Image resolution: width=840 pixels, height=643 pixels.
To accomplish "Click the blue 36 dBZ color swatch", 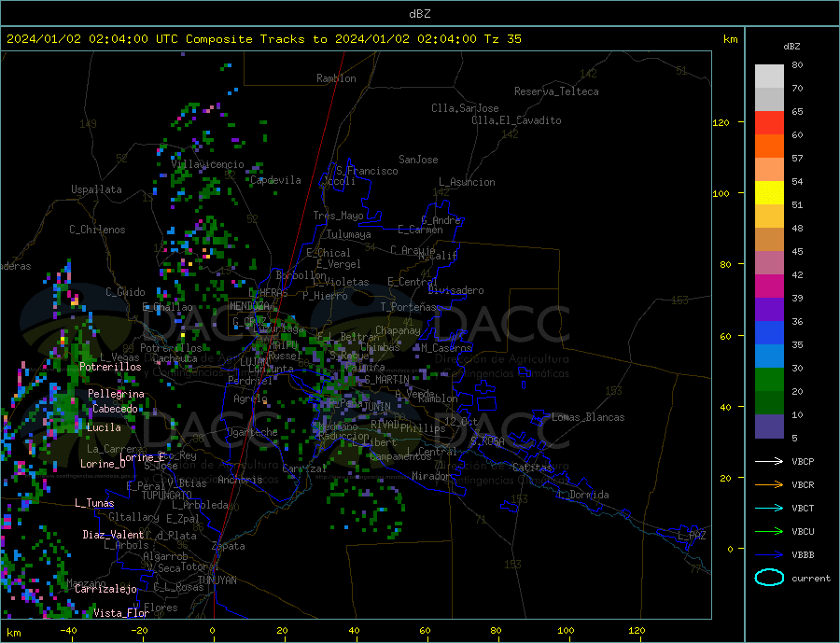I will (x=769, y=333).
